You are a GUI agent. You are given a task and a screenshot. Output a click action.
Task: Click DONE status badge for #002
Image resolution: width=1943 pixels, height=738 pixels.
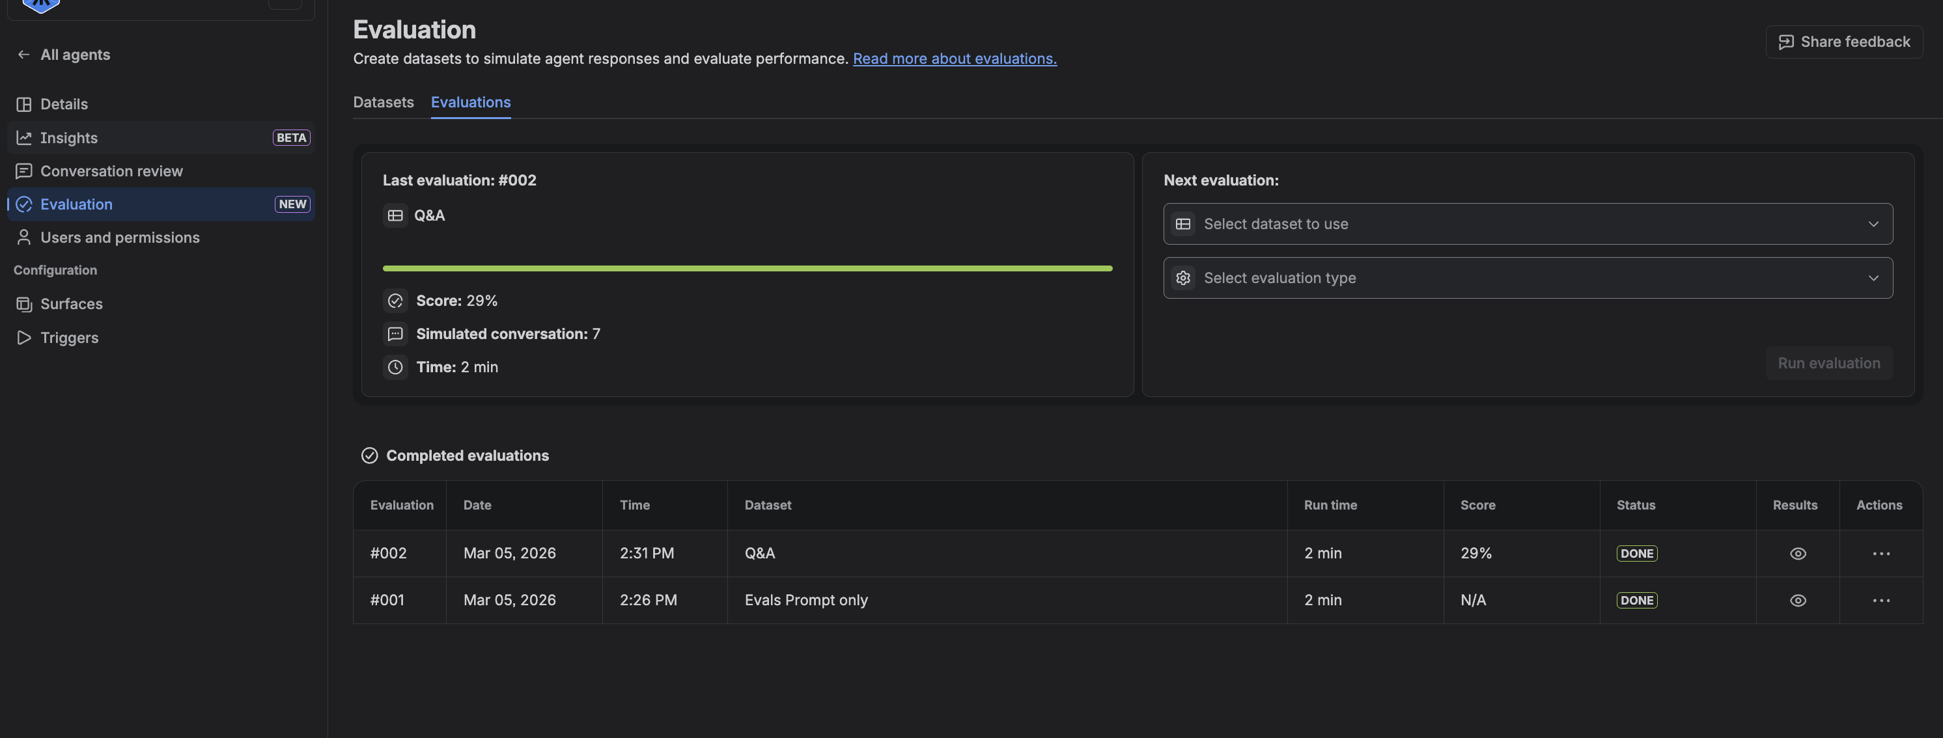1637,553
